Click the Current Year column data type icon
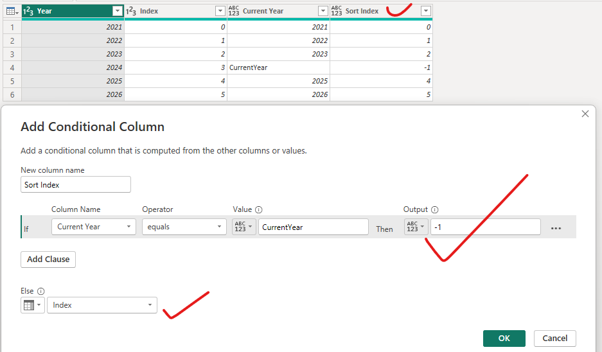 pos(233,11)
